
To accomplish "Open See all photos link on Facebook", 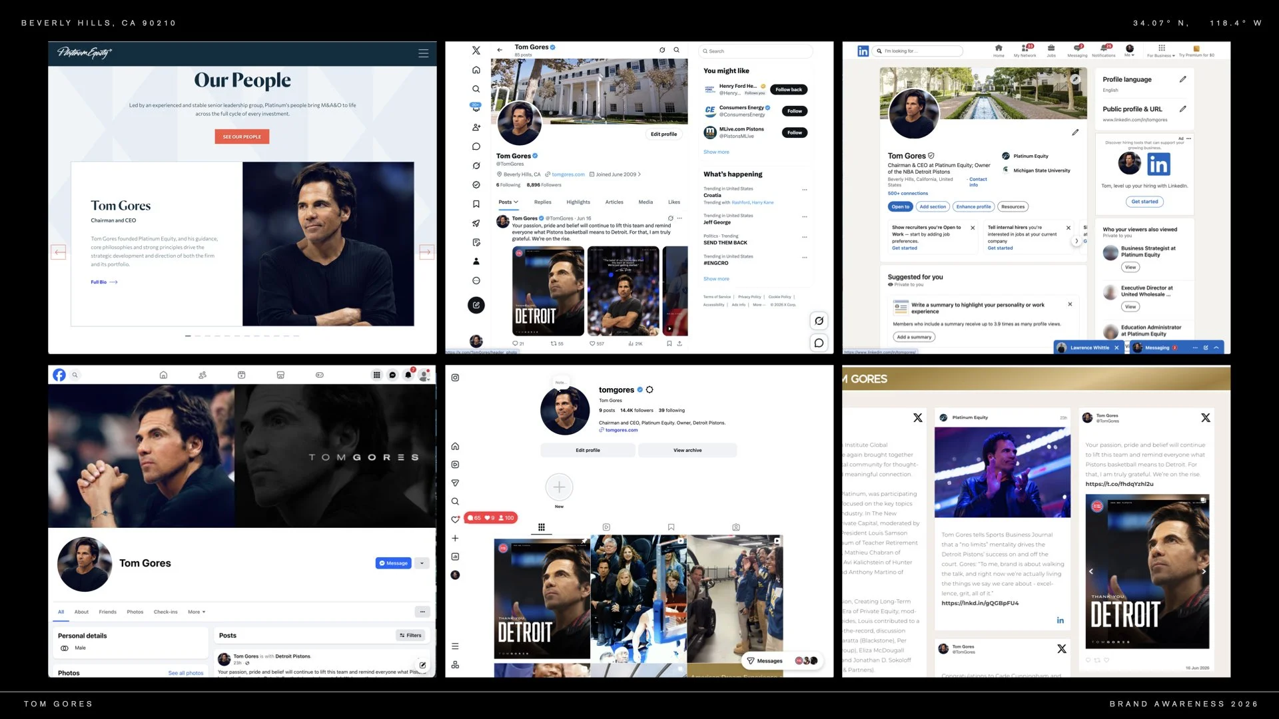I will pos(186,673).
